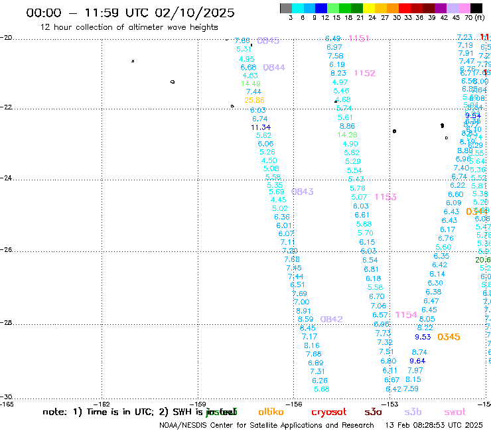The height and width of the screenshot is (431, 491).
Task: Click the wave height value 4.50
Action: 269,160
